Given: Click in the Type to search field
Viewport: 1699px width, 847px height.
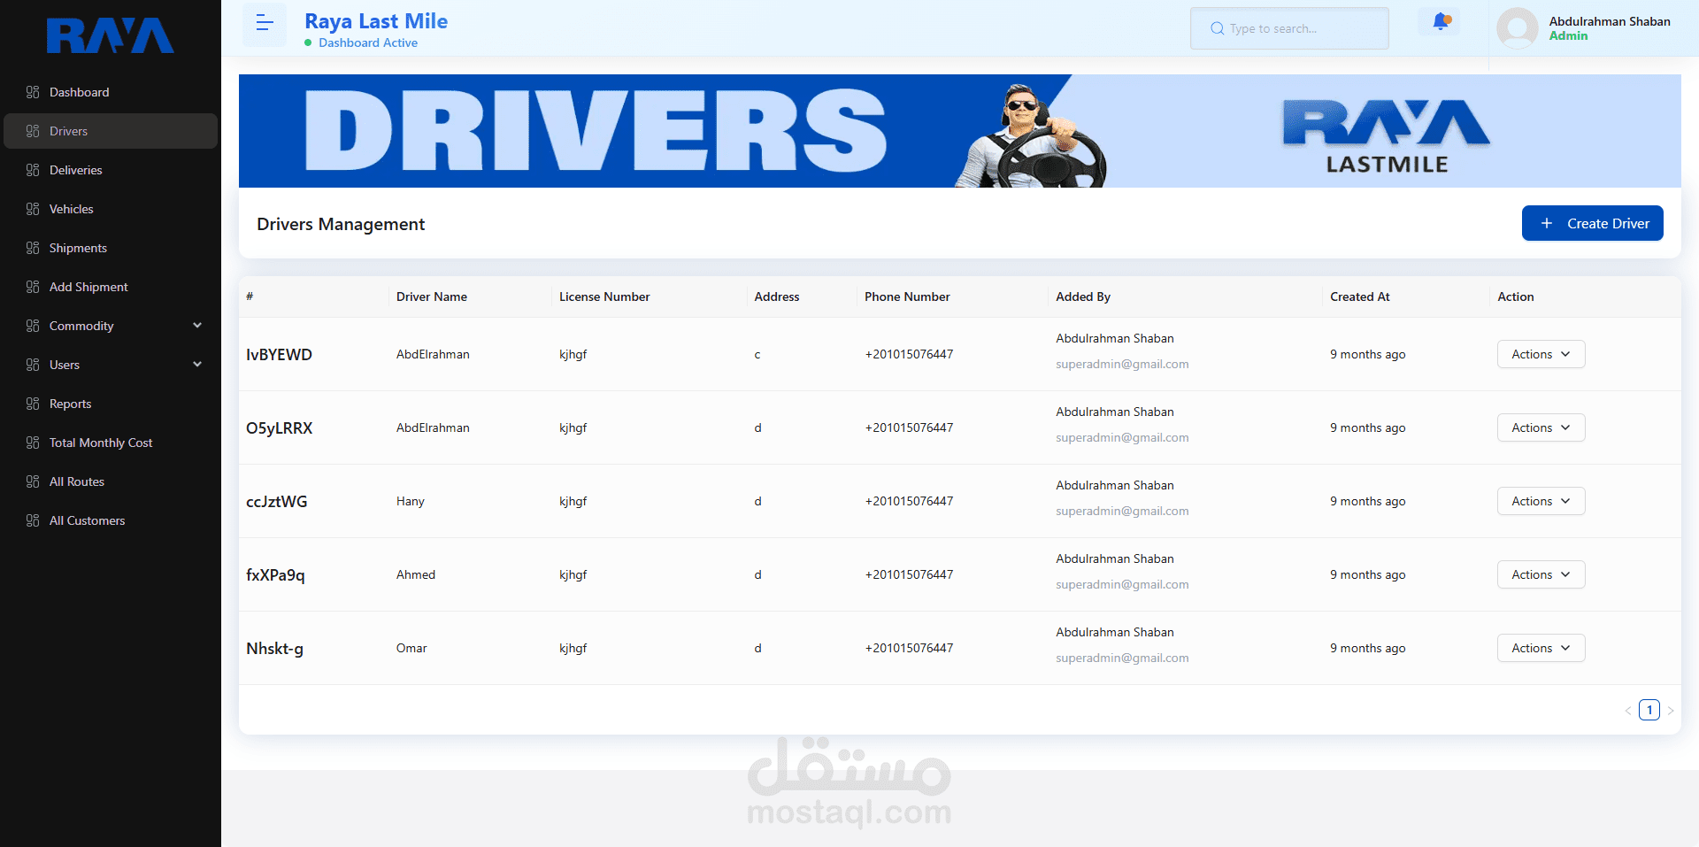Looking at the screenshot, I should click(1289, 28).
